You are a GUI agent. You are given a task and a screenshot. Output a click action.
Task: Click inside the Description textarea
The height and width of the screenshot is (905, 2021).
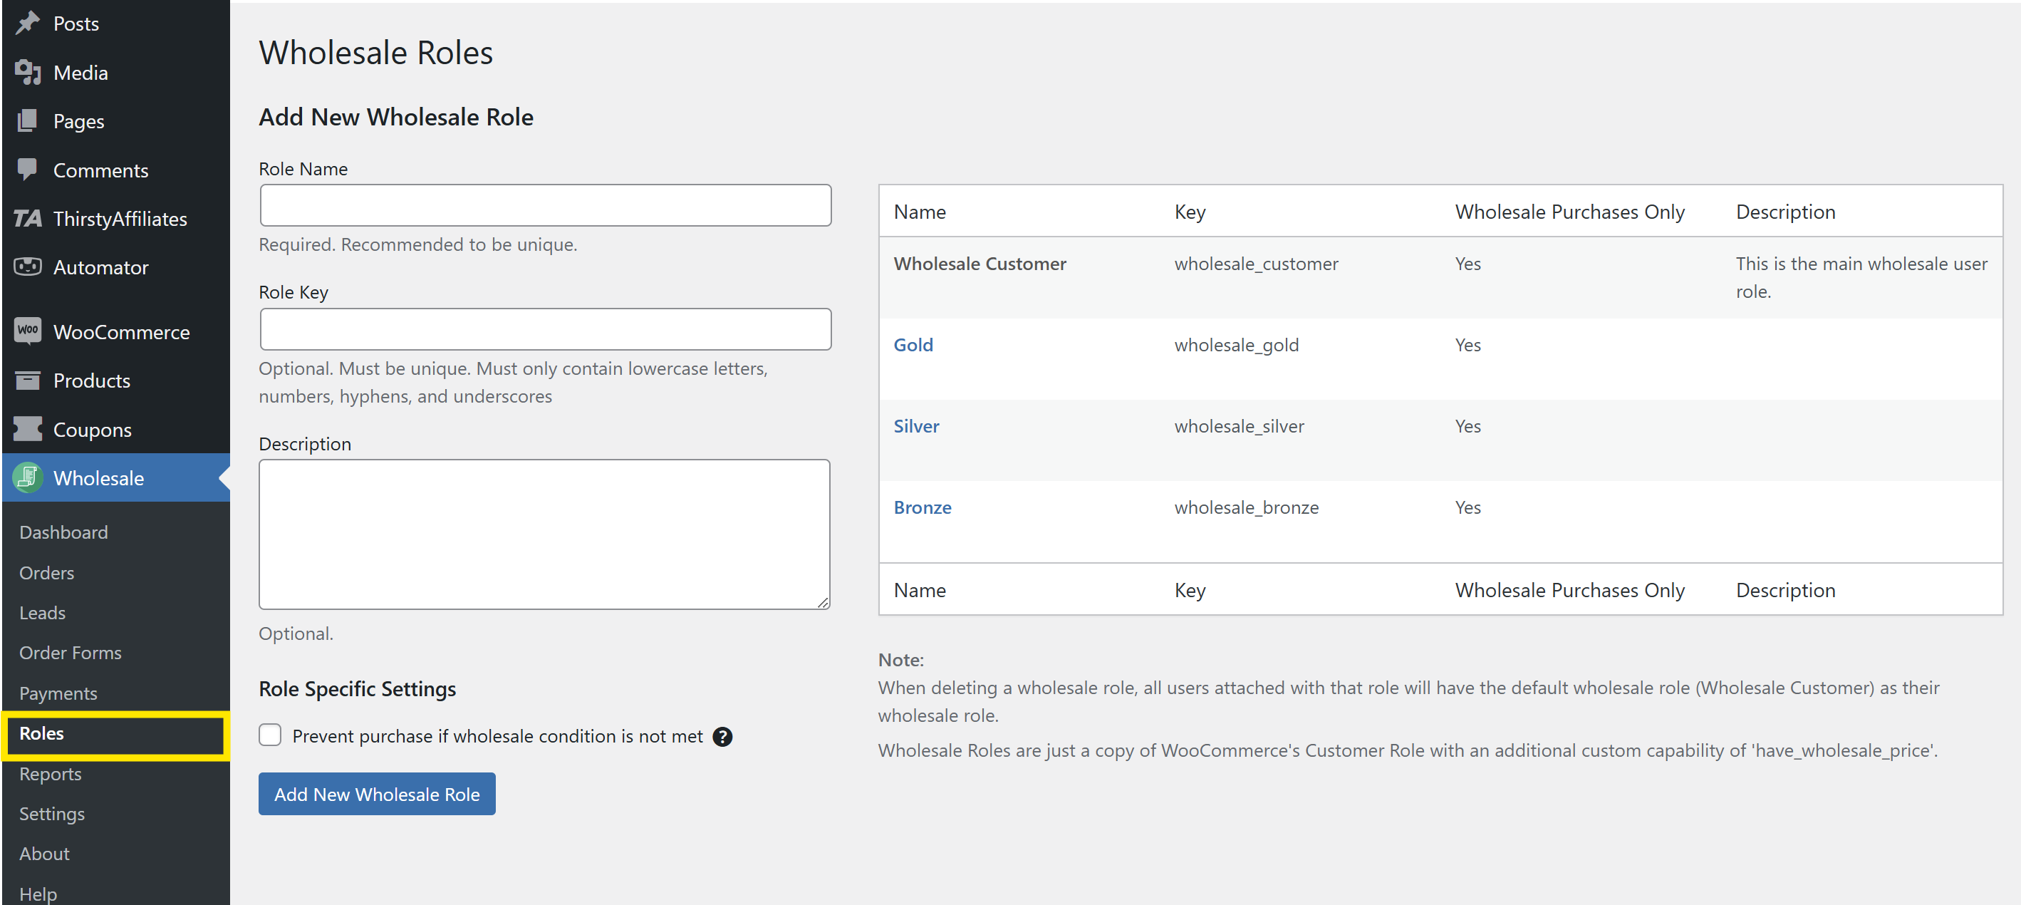544,534
